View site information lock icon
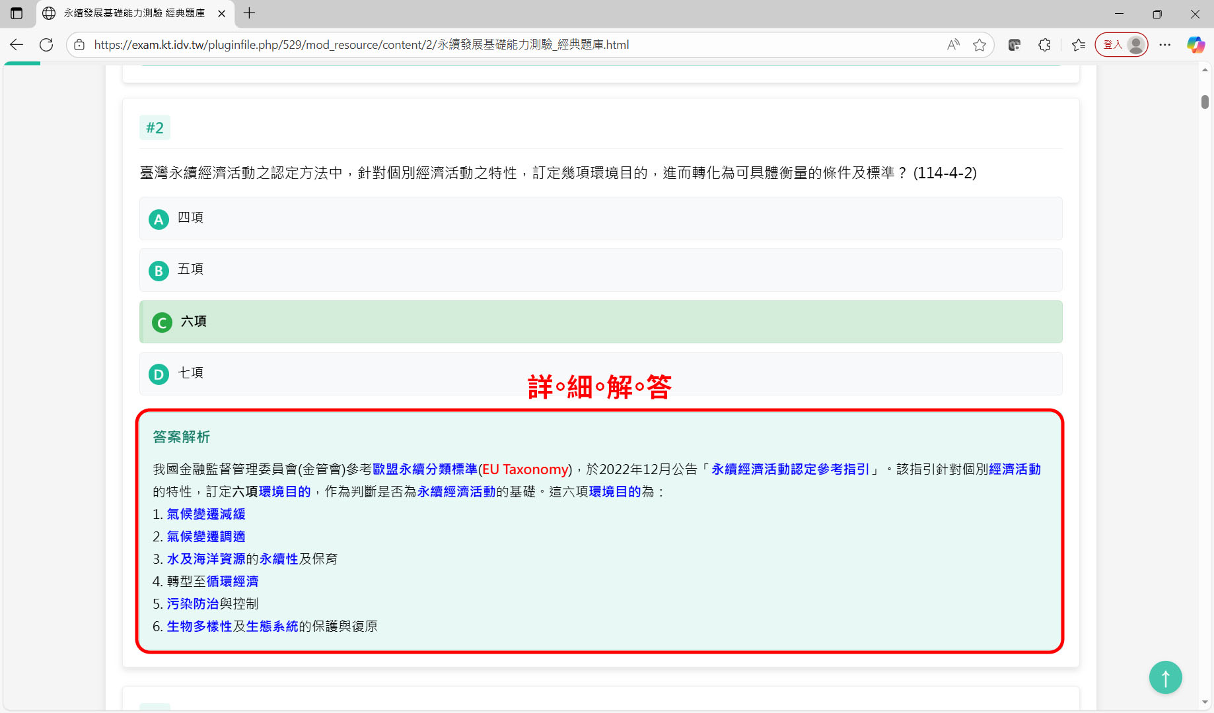Screen dimensions: 1214x713 (79, 45)
